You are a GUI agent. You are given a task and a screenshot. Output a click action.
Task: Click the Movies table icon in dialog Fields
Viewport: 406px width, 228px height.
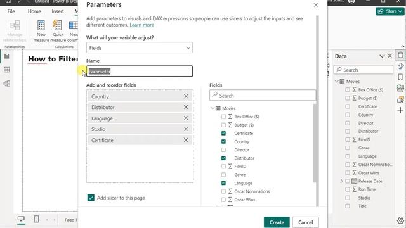pyautogui.click(x=218, y=108)
